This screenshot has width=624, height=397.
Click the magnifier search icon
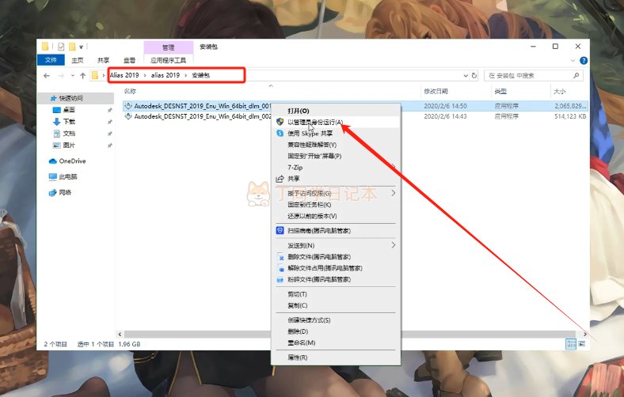click(576, 75)
